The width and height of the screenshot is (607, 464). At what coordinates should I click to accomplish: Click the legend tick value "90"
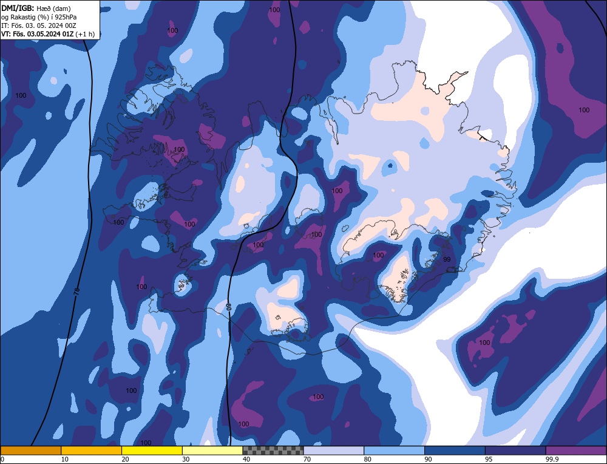coord(428,459)
